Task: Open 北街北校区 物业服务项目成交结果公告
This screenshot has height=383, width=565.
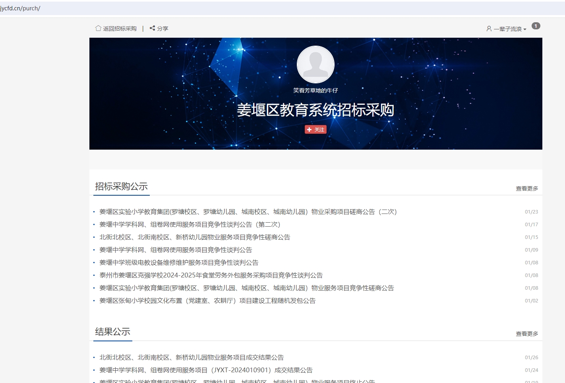Action: pyautogui.click(x=192, y=358)
